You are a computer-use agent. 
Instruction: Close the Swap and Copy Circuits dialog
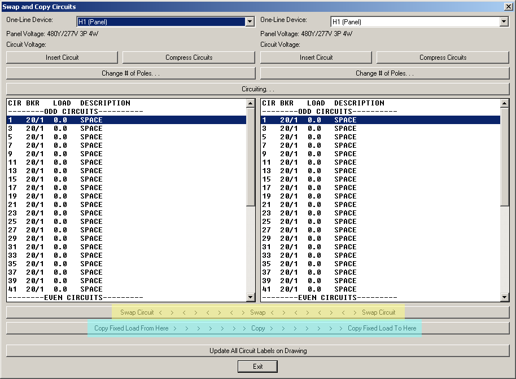[x=509, y=7]
